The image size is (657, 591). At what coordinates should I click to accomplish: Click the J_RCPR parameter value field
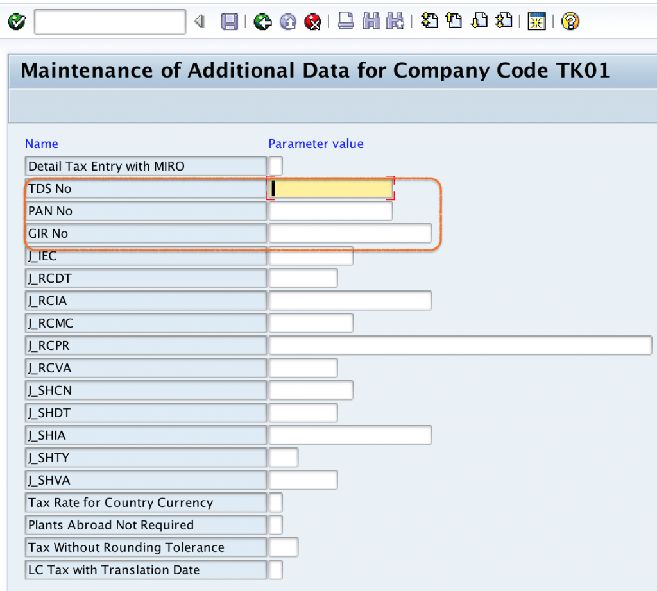pos(460,345)
